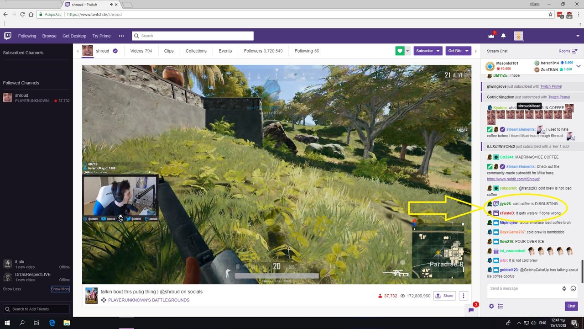View the Followers list
Viewport: 584px width, 329px height.
(263, 51)
